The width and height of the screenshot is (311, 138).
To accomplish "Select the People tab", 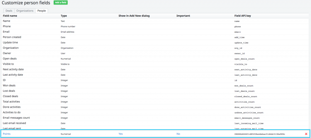I will 42,11.
